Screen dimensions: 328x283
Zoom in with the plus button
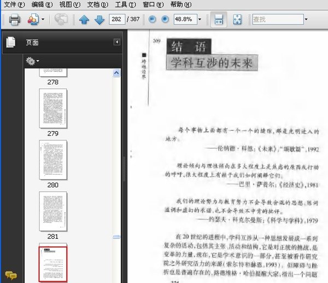[165, 19]
